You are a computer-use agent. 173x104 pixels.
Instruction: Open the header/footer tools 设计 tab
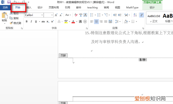click(x=152, y=8)
